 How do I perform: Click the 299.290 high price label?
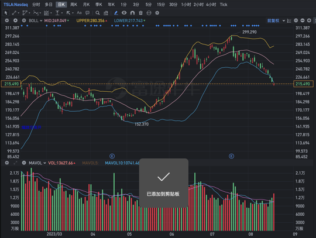[x=249, y=32]
